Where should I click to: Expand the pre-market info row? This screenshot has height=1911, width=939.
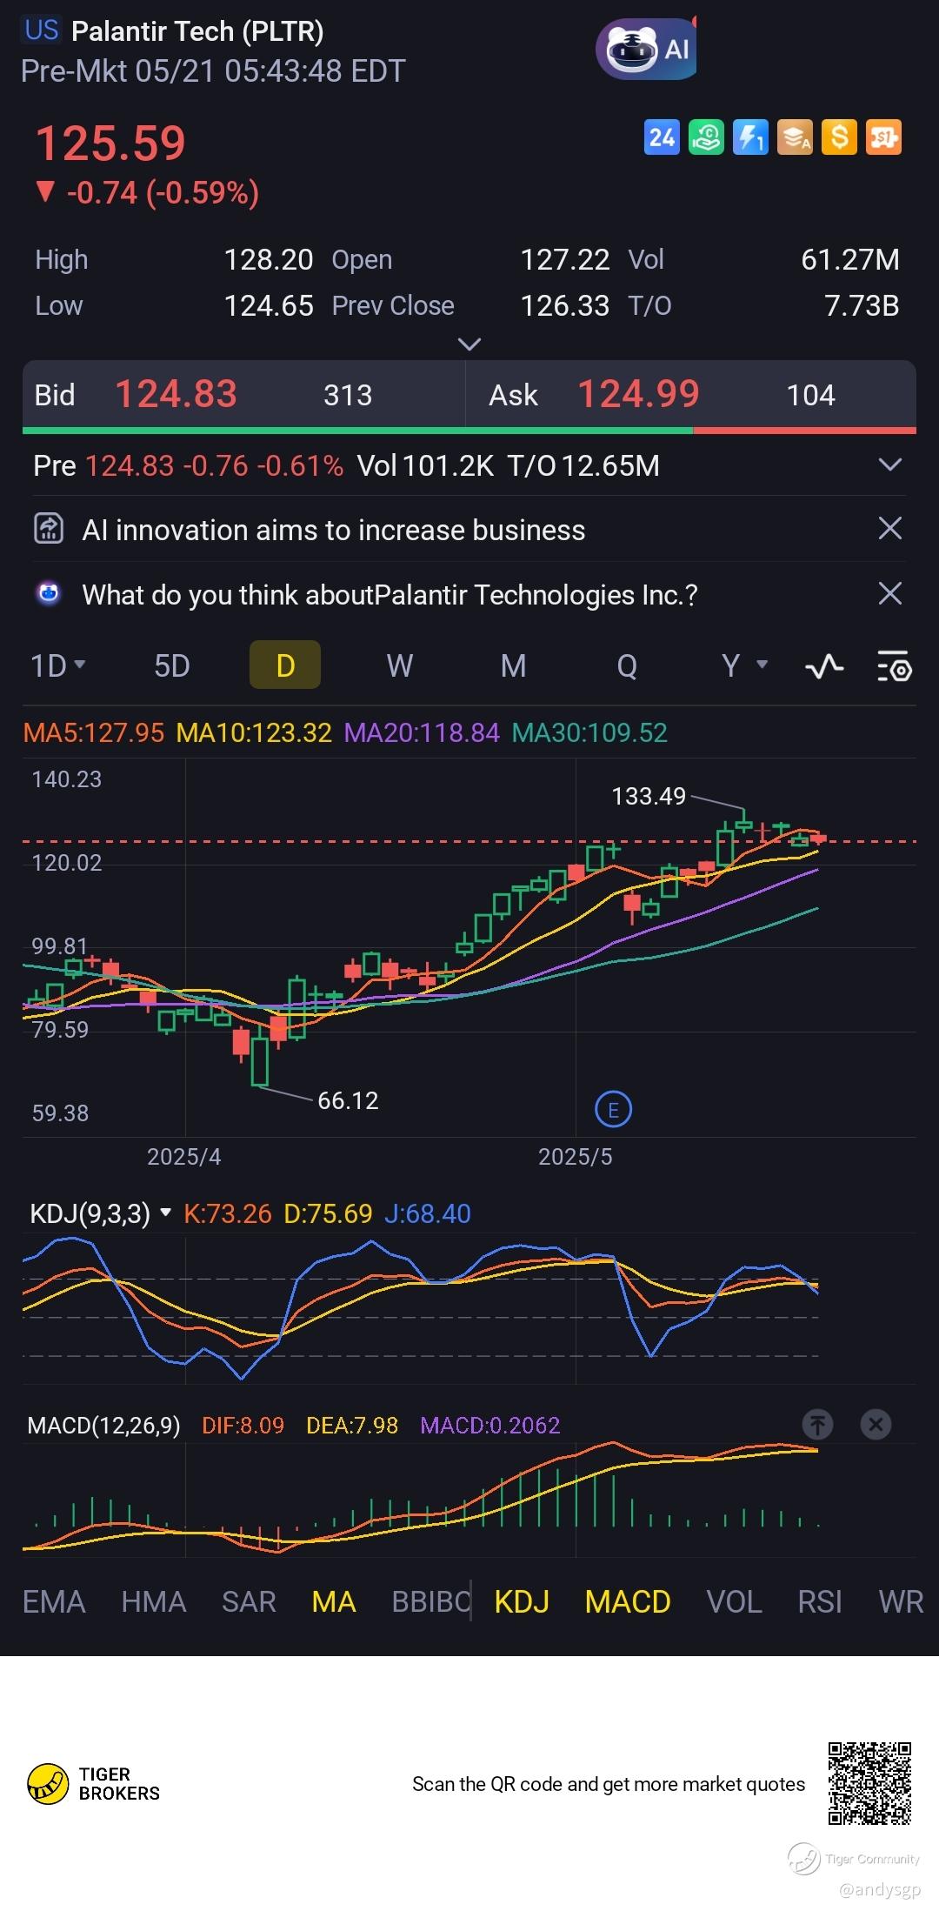point(890,464)
